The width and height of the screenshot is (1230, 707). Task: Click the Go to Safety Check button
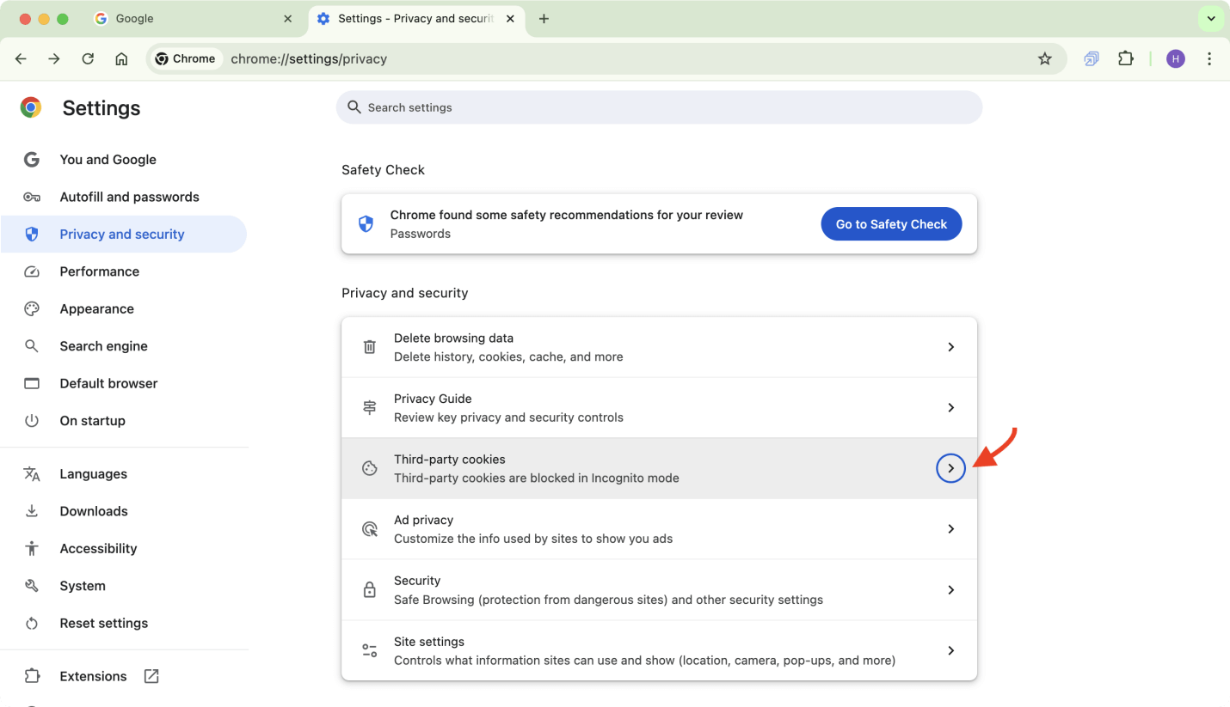891,224
